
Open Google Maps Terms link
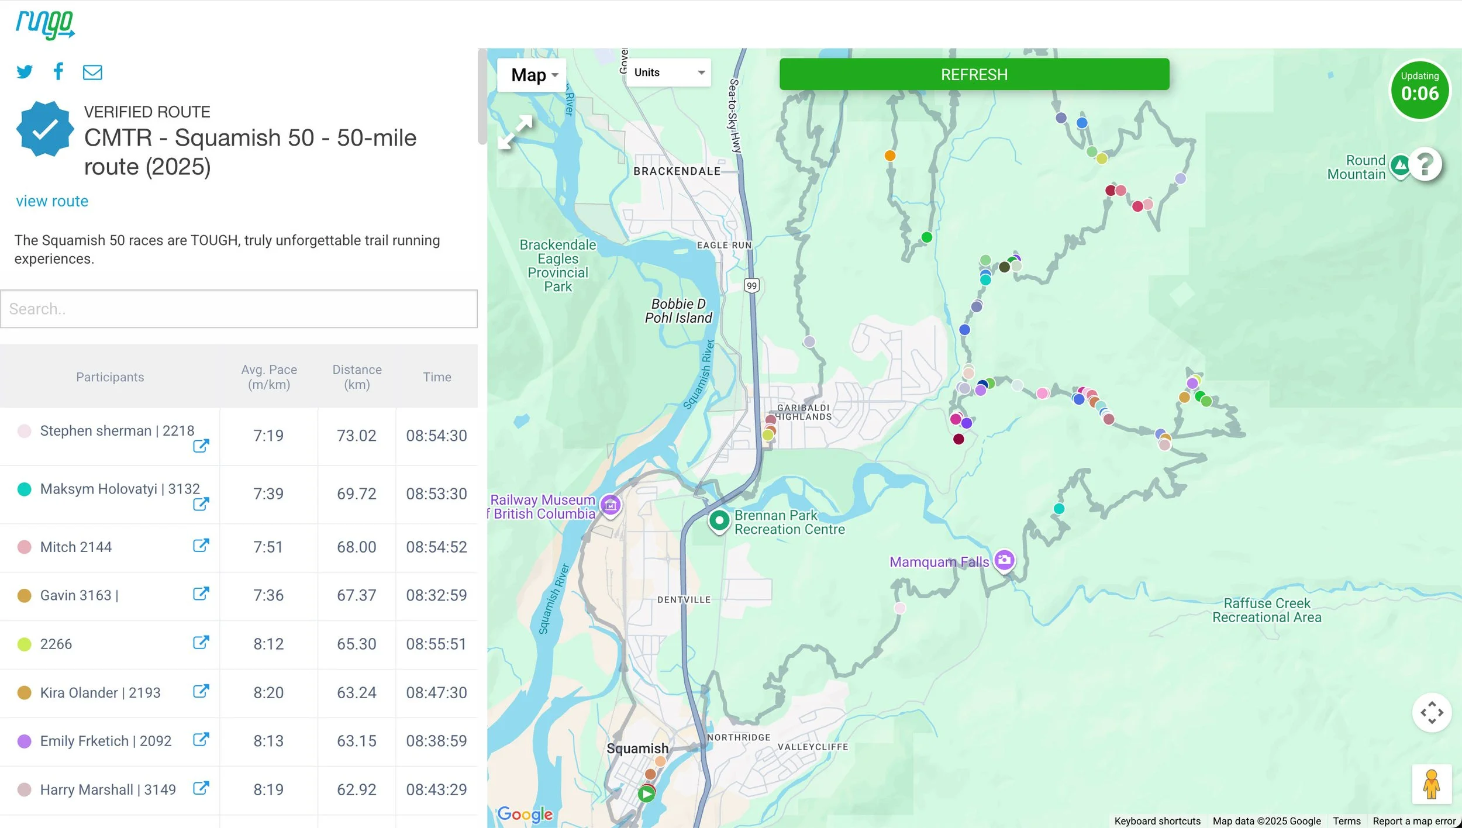pos(1346,821)
